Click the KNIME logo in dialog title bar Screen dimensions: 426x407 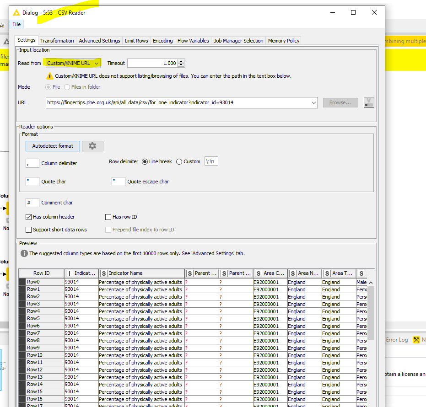click(x=16, y=13)
